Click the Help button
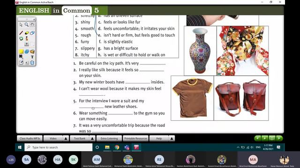The image size is (300, 168). (159, 139)
